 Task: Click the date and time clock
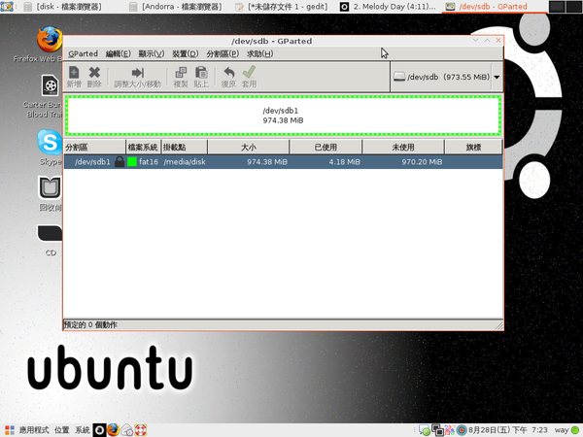coord(508,430)
